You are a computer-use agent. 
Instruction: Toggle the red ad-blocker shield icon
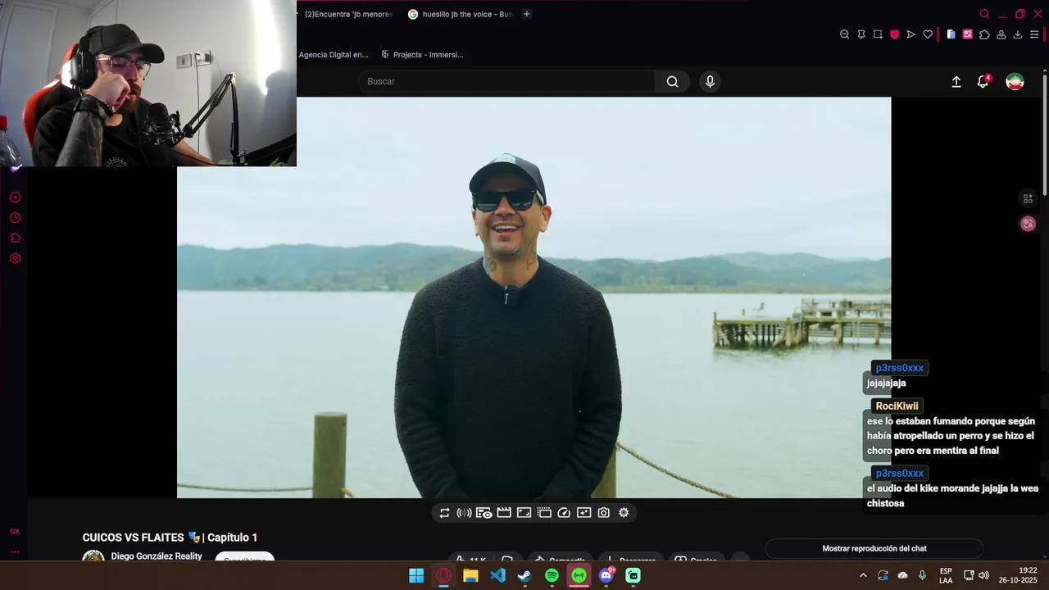point(894,34)
